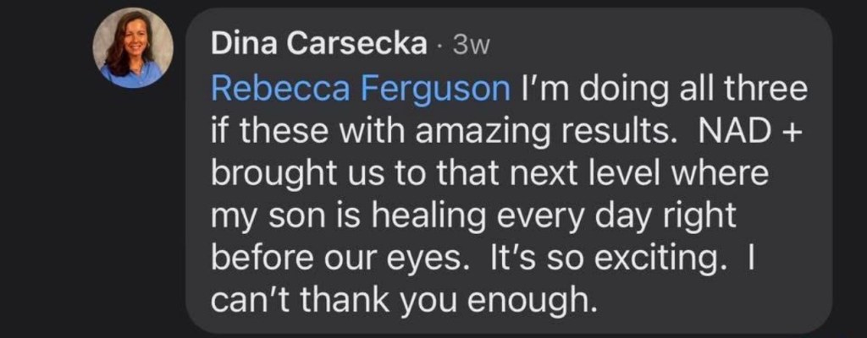The image size is (867, 338).
Task: Click the word "NAD" in the comment
Action: click(710, 130)
